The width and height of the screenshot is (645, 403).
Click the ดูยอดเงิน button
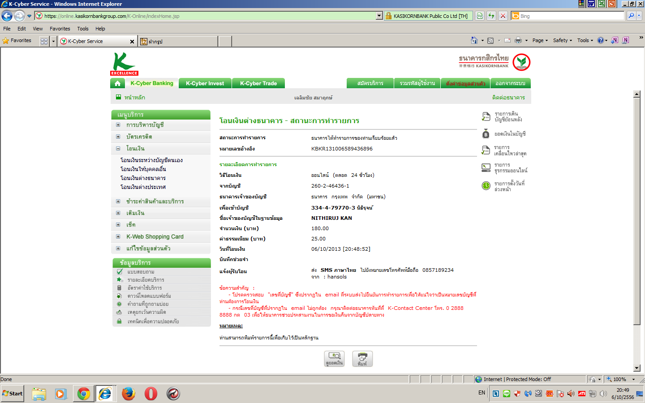pos(335,359)
